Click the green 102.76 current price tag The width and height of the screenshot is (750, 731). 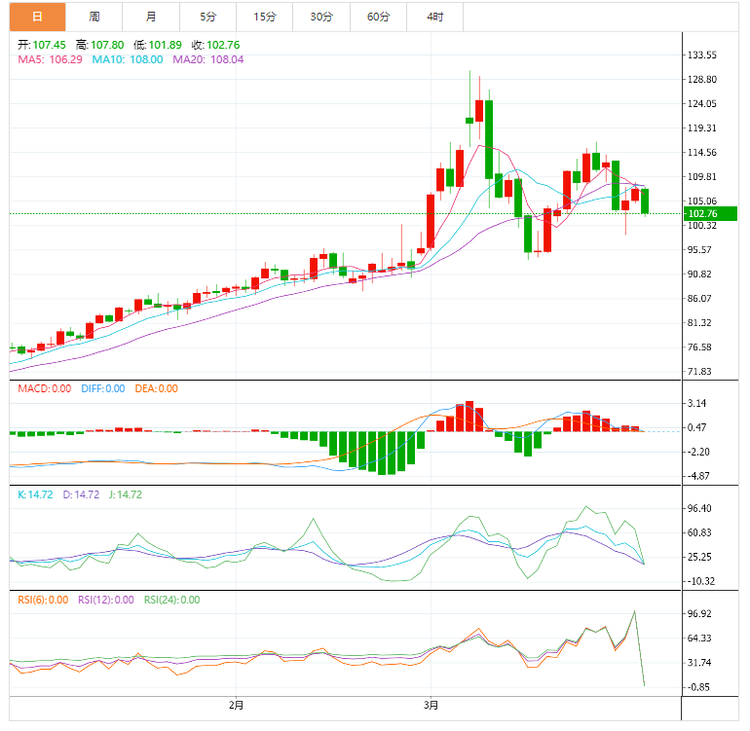pyautogui.click(x=710, y=214)
